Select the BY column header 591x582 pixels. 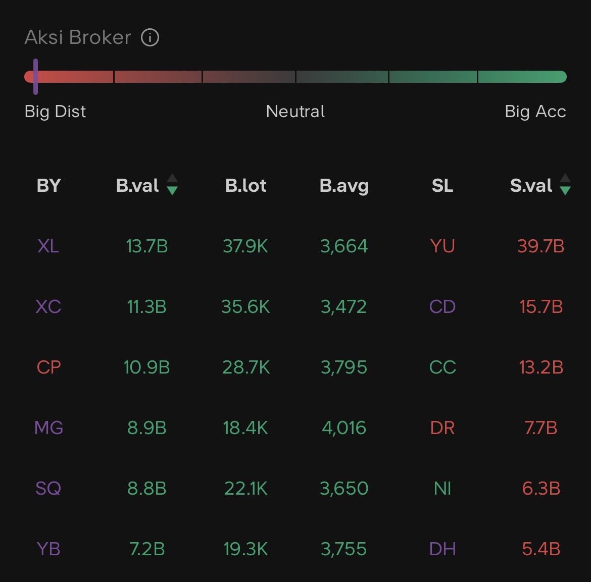click(x=48, y=186)
